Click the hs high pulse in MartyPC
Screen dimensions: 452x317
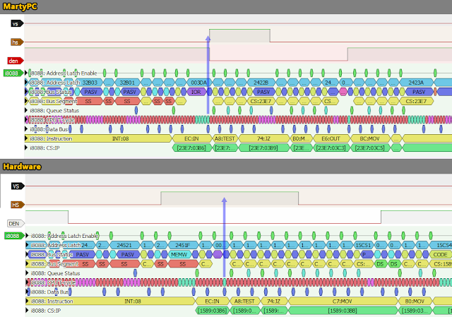click(239, 35)
